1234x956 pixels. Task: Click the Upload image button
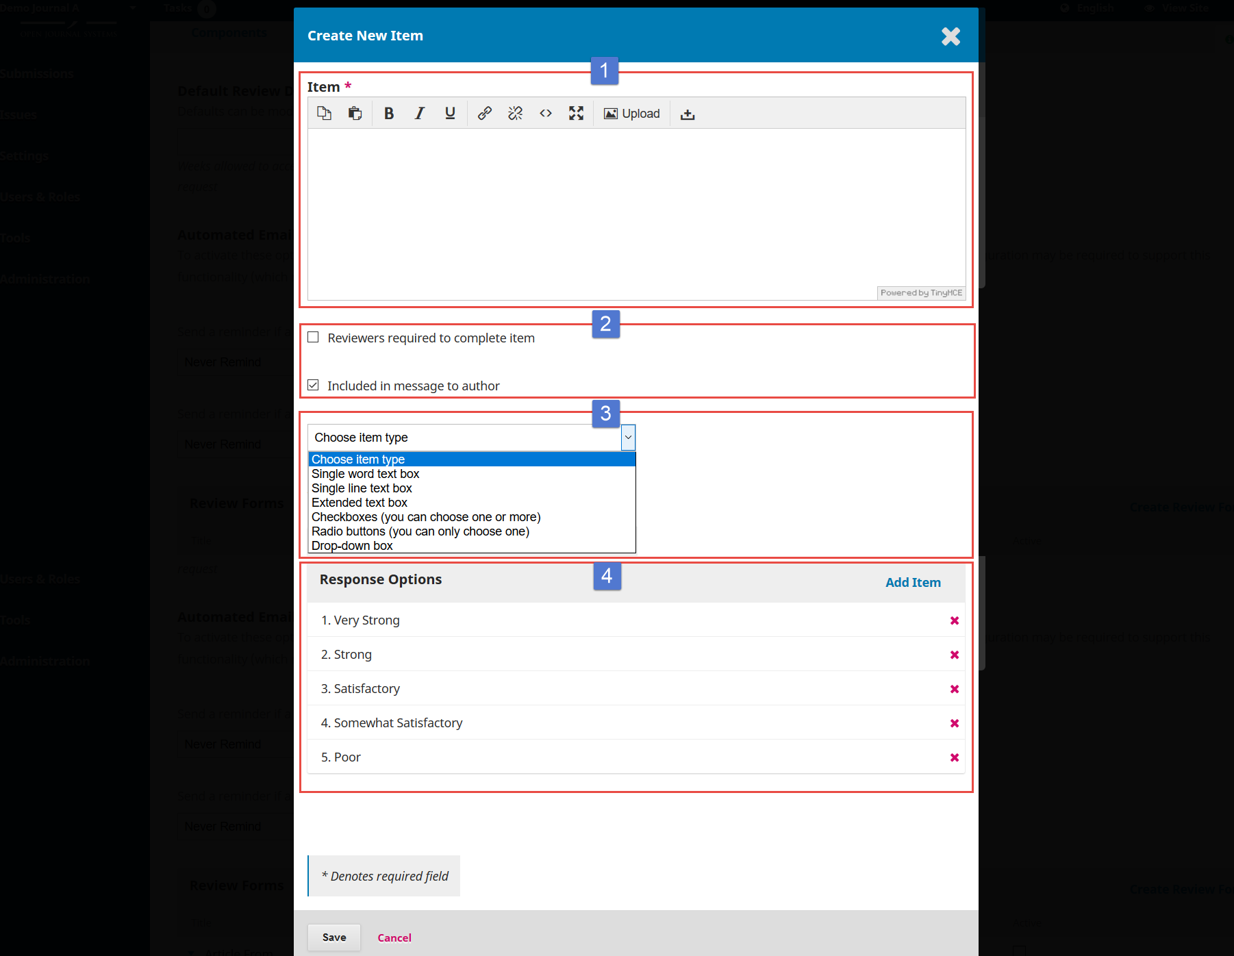pyautogui.click(x=631, y=113)
